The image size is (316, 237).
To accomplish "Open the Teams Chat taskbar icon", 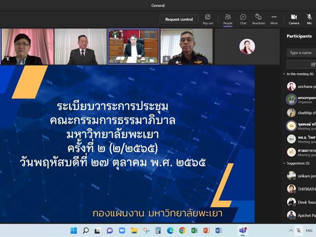I will pos(110,231).
